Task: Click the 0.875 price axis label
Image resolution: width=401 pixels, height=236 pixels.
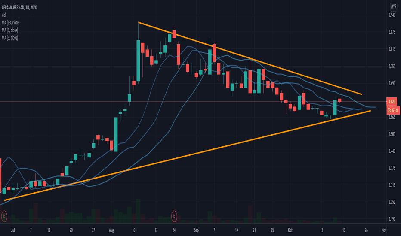Action: point(392,32)
